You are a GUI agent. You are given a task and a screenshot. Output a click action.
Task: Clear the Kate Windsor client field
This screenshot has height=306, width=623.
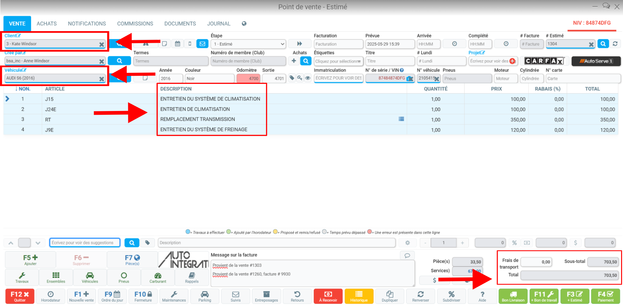click(x=102, y=44)
